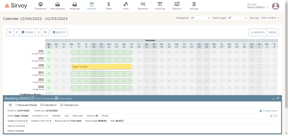Image resolution: width=288 pixels, height=135 pixels.
Task: Open the Statistics chart icon
Action: (x=177, y=4)
